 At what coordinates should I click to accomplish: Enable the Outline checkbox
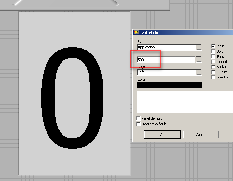coord(213,72)
